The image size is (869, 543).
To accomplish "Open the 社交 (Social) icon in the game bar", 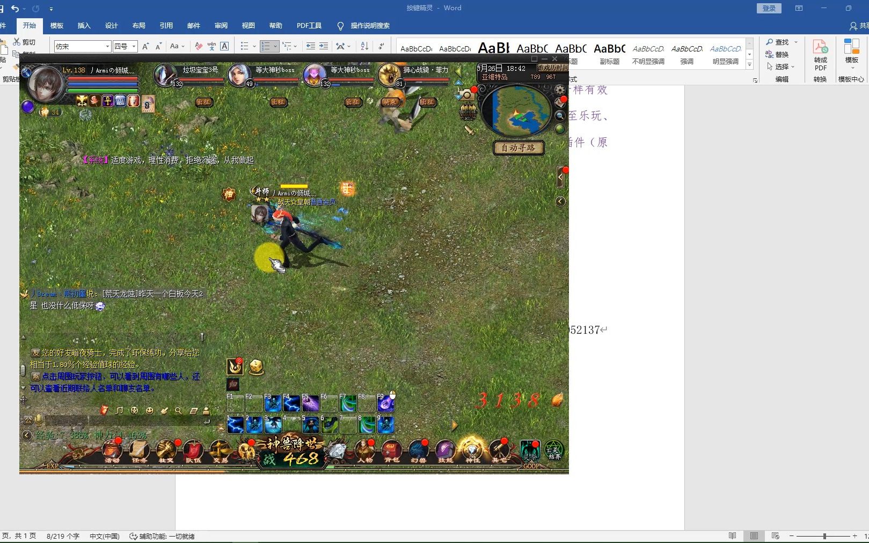I will (x=166, y=451).
